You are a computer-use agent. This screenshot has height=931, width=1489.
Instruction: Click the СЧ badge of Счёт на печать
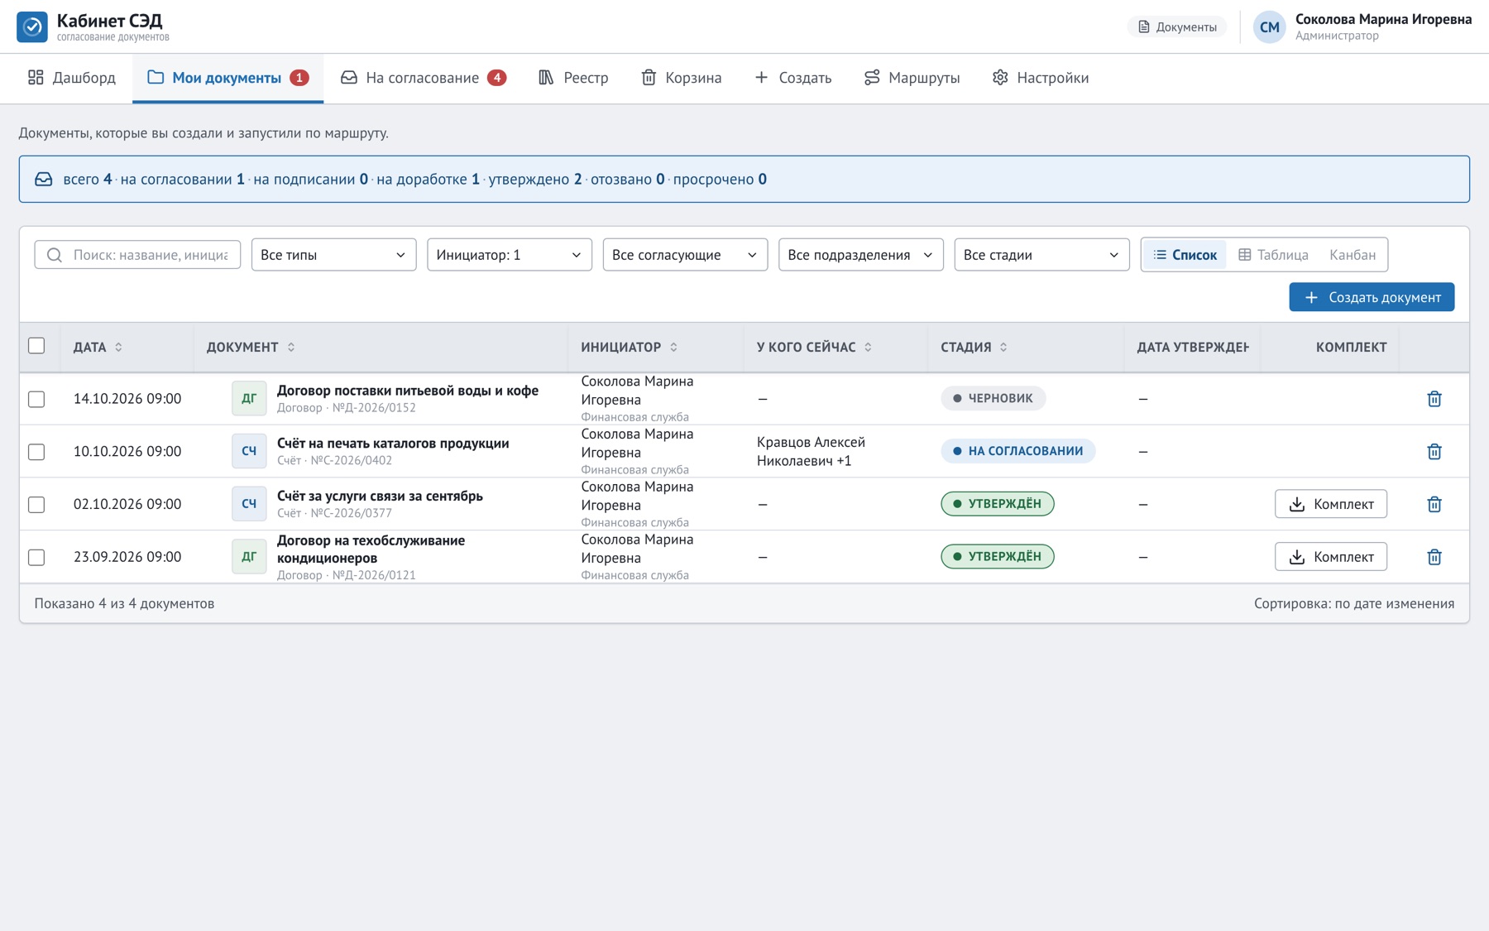coord(249,451)
